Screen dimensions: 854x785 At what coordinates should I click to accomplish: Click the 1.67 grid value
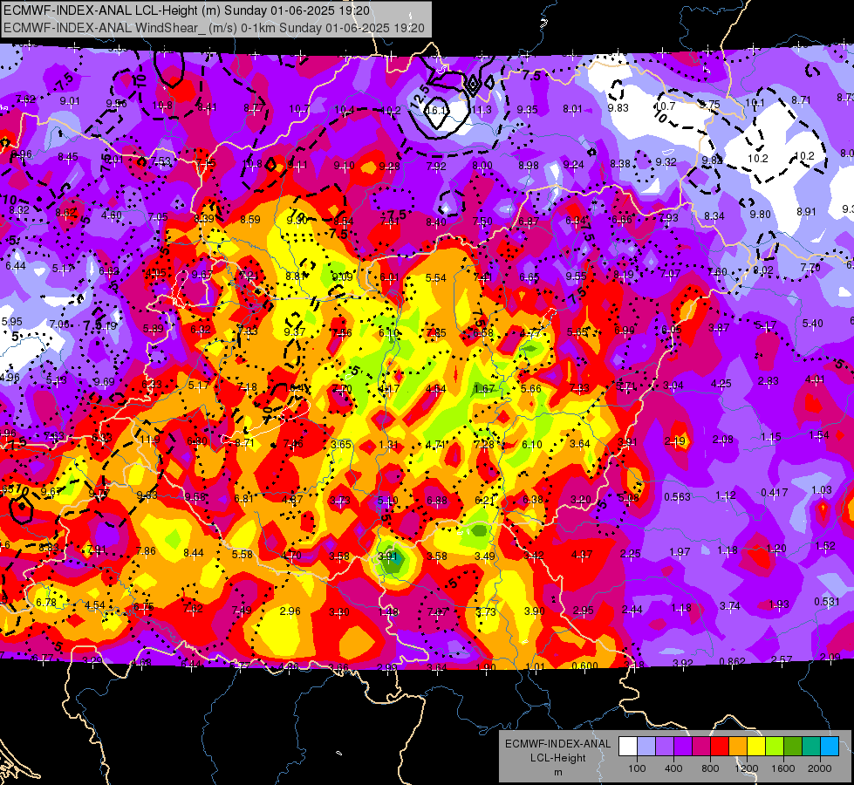484,388
